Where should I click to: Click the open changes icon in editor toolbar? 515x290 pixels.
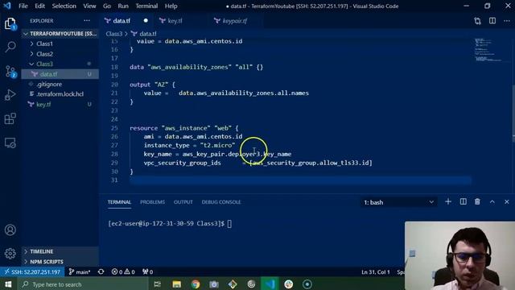click(477, 21)
